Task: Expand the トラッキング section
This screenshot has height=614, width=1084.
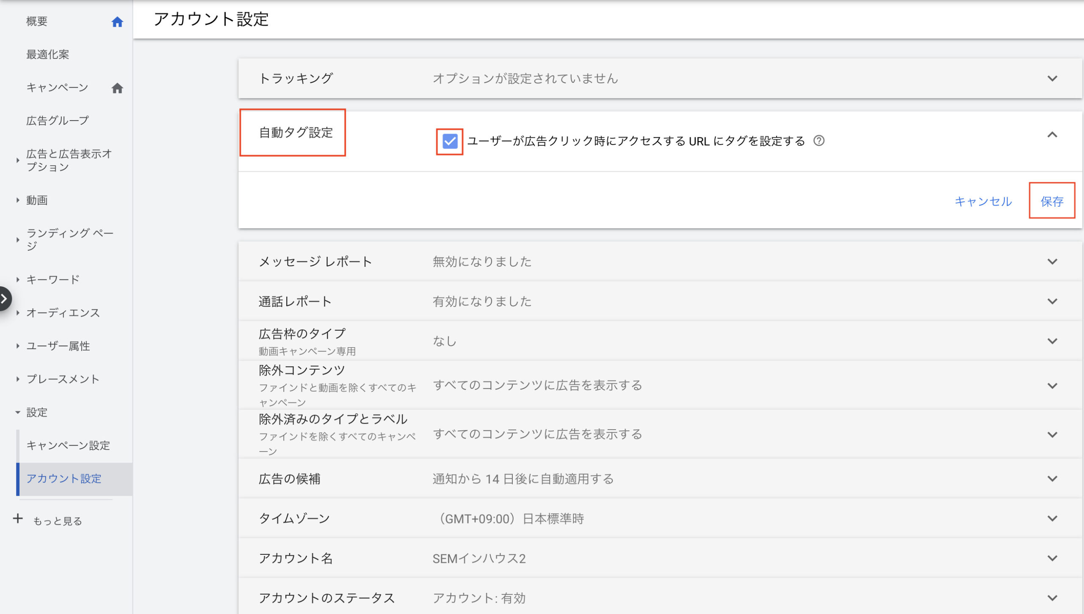Action: [1052, 79]
